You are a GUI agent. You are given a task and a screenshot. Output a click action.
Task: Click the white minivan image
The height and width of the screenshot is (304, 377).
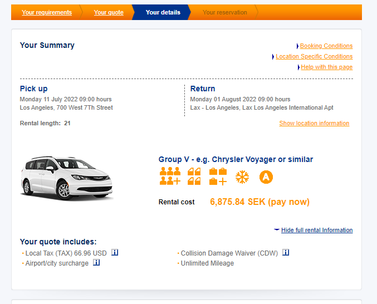click(x=66, y=177)
